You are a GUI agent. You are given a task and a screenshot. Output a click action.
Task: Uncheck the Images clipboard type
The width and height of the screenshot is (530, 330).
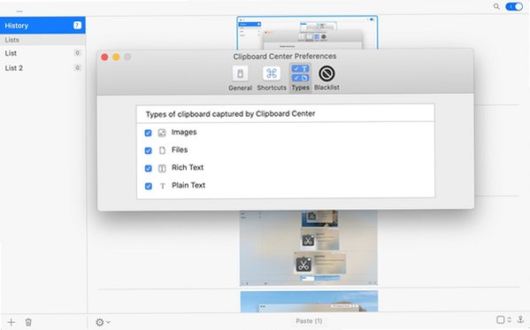click(x=148, y=133)
